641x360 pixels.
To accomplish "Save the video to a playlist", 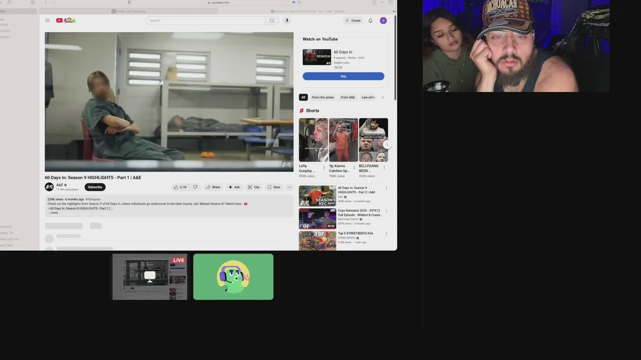I will click(274, 187).
